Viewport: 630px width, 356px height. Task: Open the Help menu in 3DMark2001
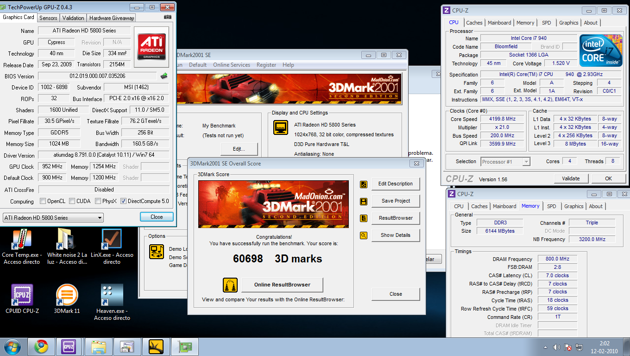click(288, 65)
